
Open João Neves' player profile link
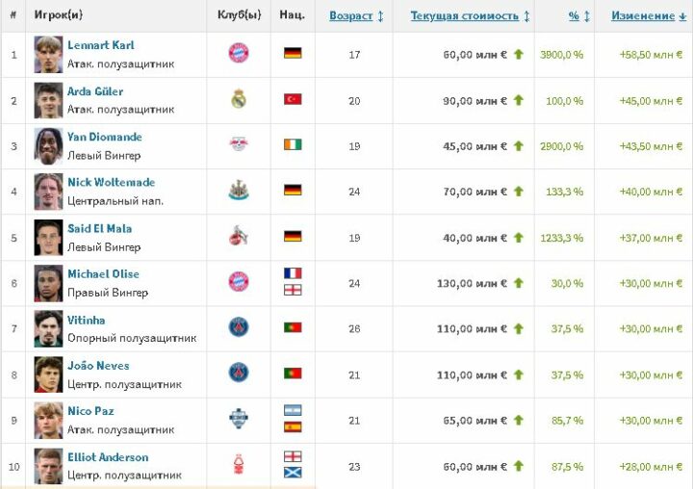[98, 366]
